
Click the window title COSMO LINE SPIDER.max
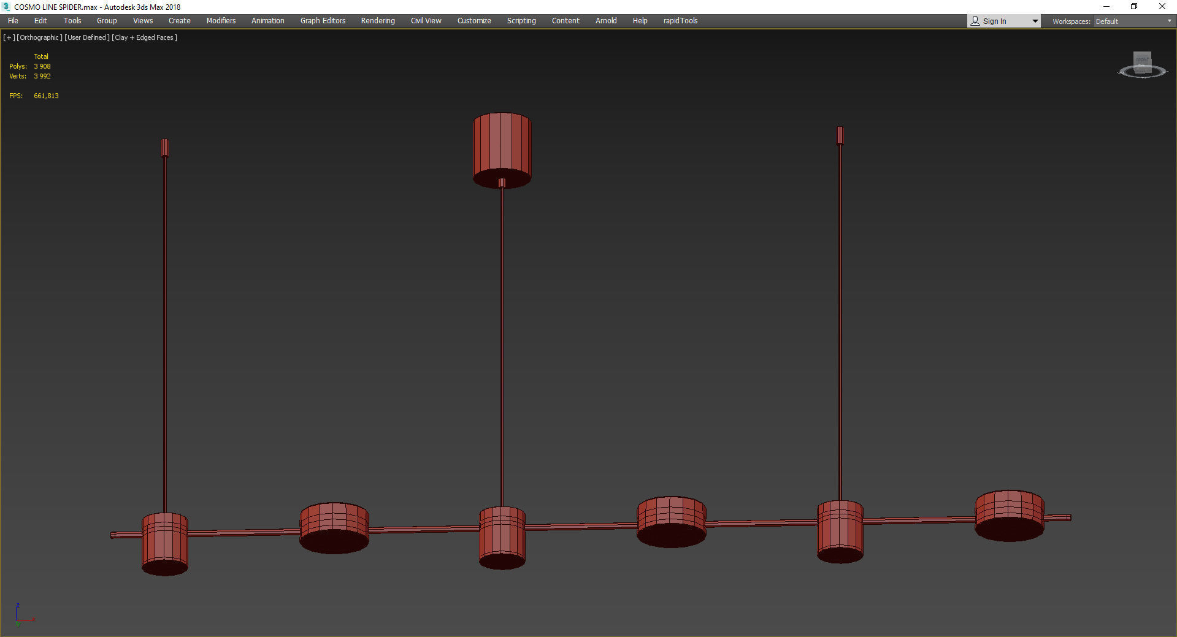56,7
